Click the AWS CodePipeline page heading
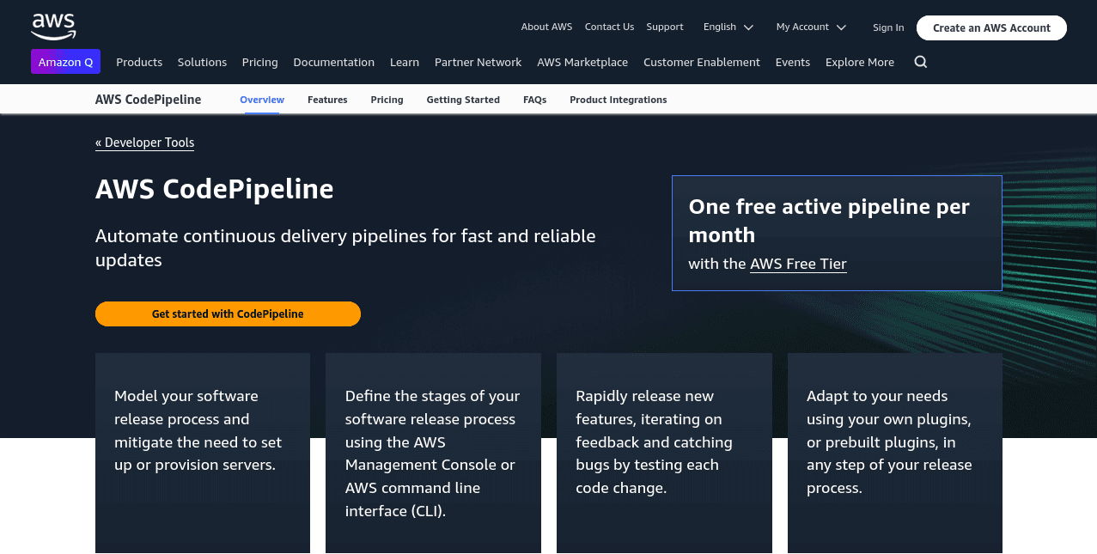 pos(214,189)
